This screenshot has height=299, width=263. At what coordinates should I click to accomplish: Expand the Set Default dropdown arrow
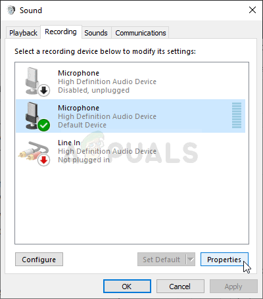pos(191,260)
